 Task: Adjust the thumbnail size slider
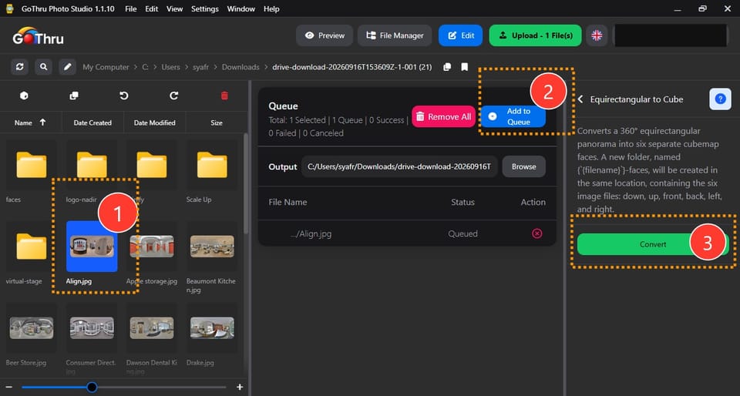(x=92, y=387)
